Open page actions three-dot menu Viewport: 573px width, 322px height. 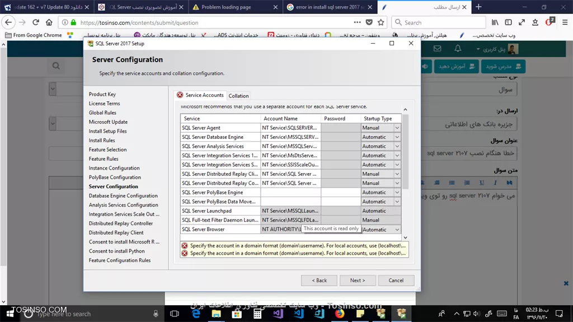(x=357, y=22)
